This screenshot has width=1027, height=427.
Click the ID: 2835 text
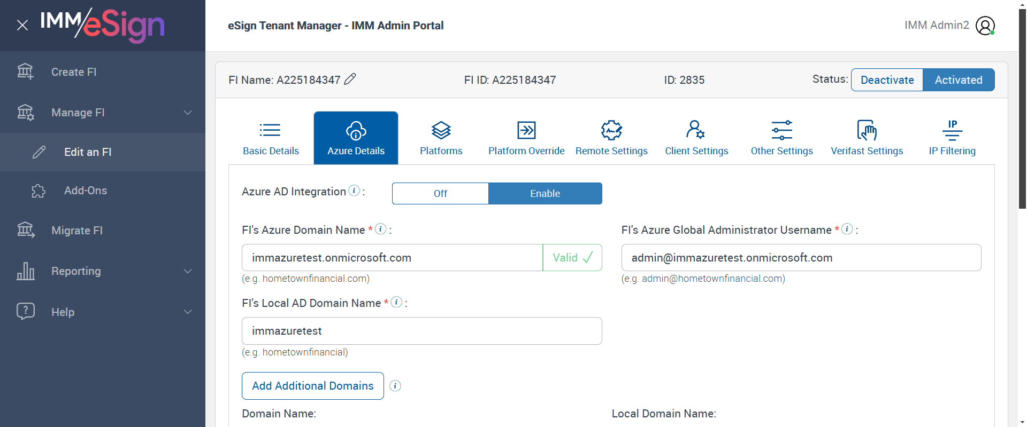(684, 80)
